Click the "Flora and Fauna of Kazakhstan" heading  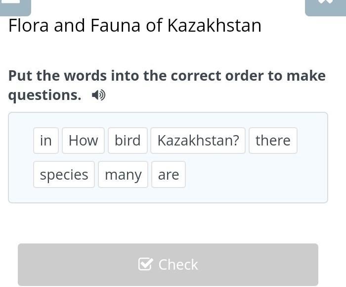point(135,26)
